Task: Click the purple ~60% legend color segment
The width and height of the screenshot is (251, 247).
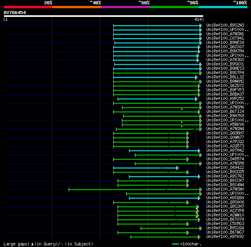Action: pos(125,7)
